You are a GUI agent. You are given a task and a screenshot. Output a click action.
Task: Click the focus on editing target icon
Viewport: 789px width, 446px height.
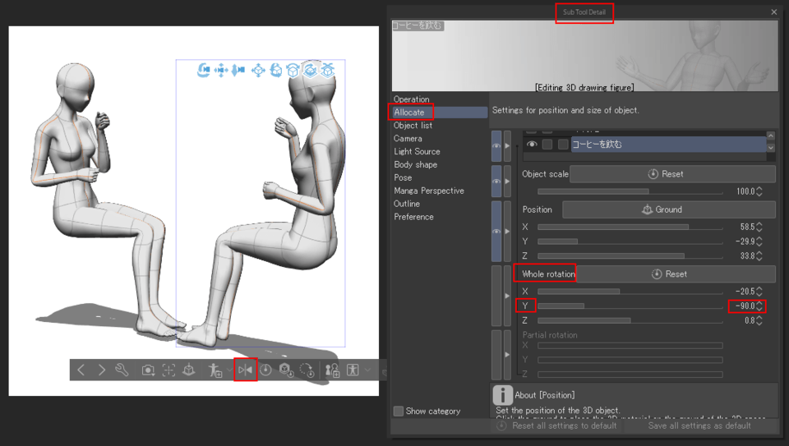click(x=168, y=370)
